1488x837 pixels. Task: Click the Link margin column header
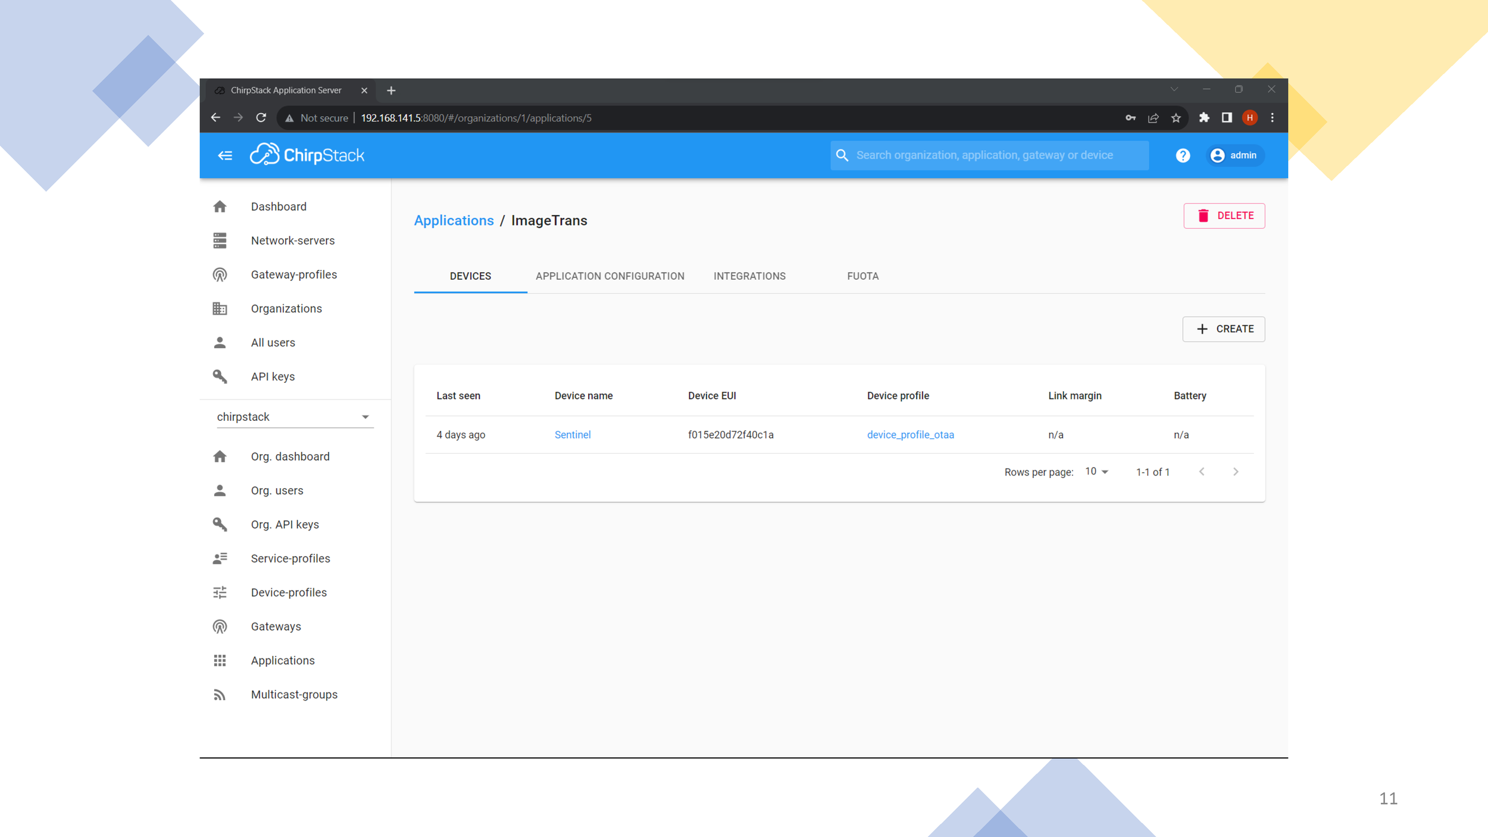click(x=1074, y=396)
